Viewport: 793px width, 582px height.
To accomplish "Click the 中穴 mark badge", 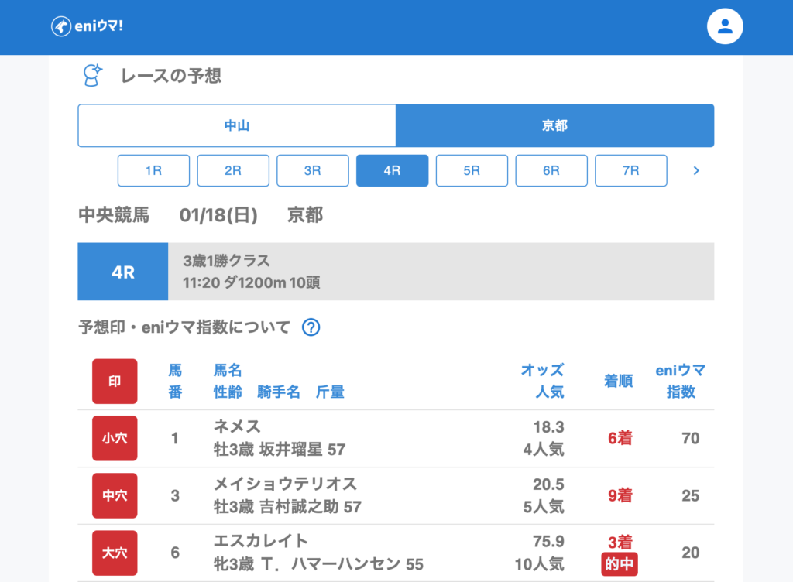I will (x=115, y=496).
